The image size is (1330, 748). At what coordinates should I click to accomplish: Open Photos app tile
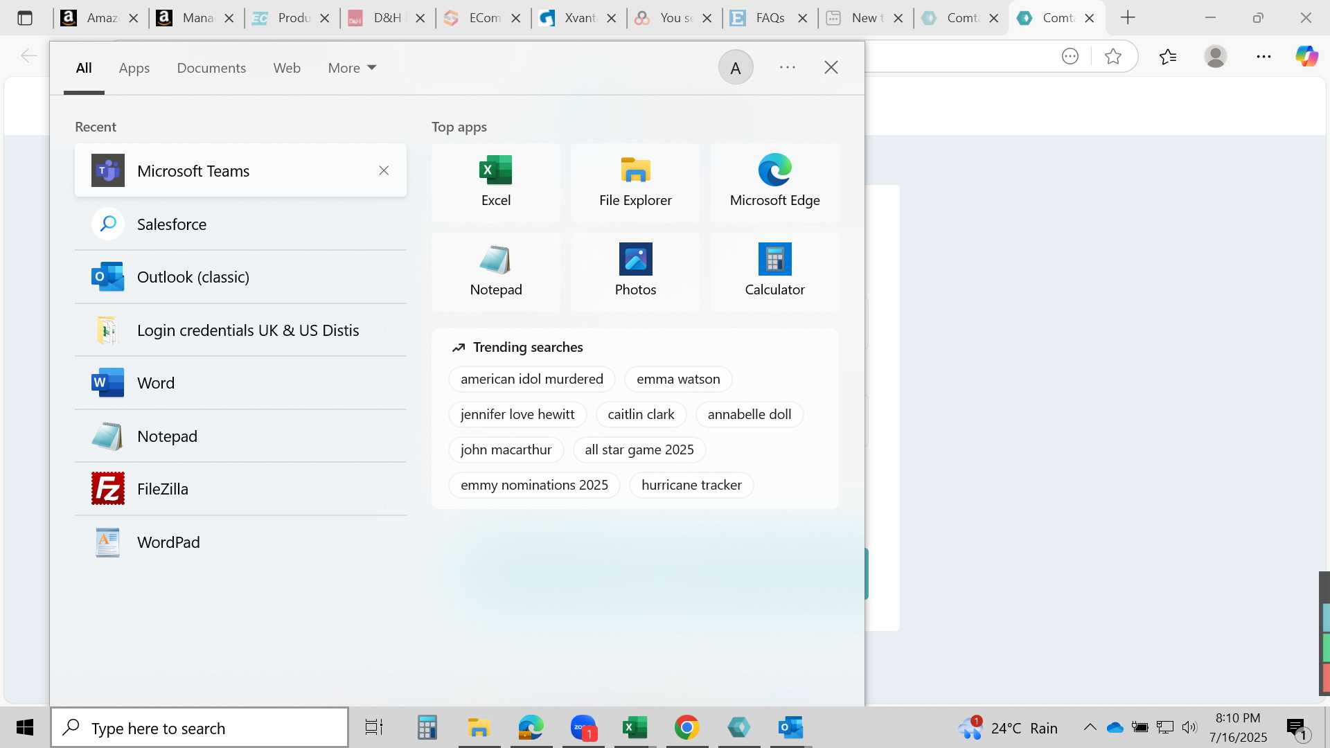[635, 271]
